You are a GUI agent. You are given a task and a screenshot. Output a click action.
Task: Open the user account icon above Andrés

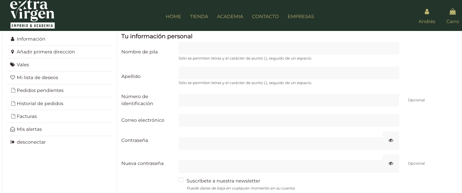tap(427, 12)
